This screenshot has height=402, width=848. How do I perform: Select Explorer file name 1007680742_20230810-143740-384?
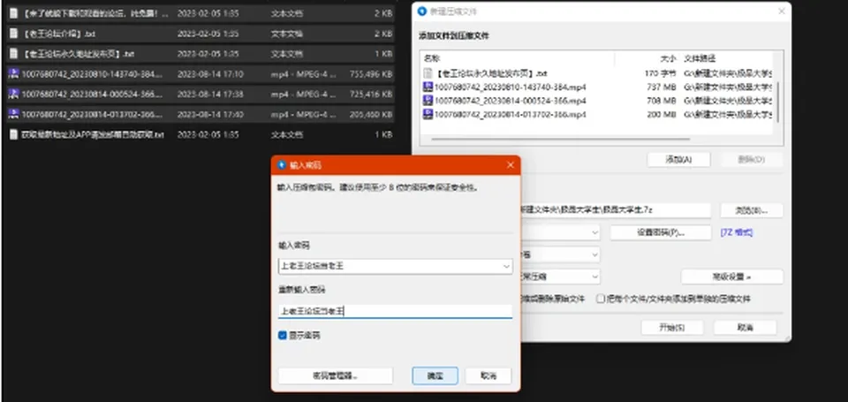coord(91,74)
